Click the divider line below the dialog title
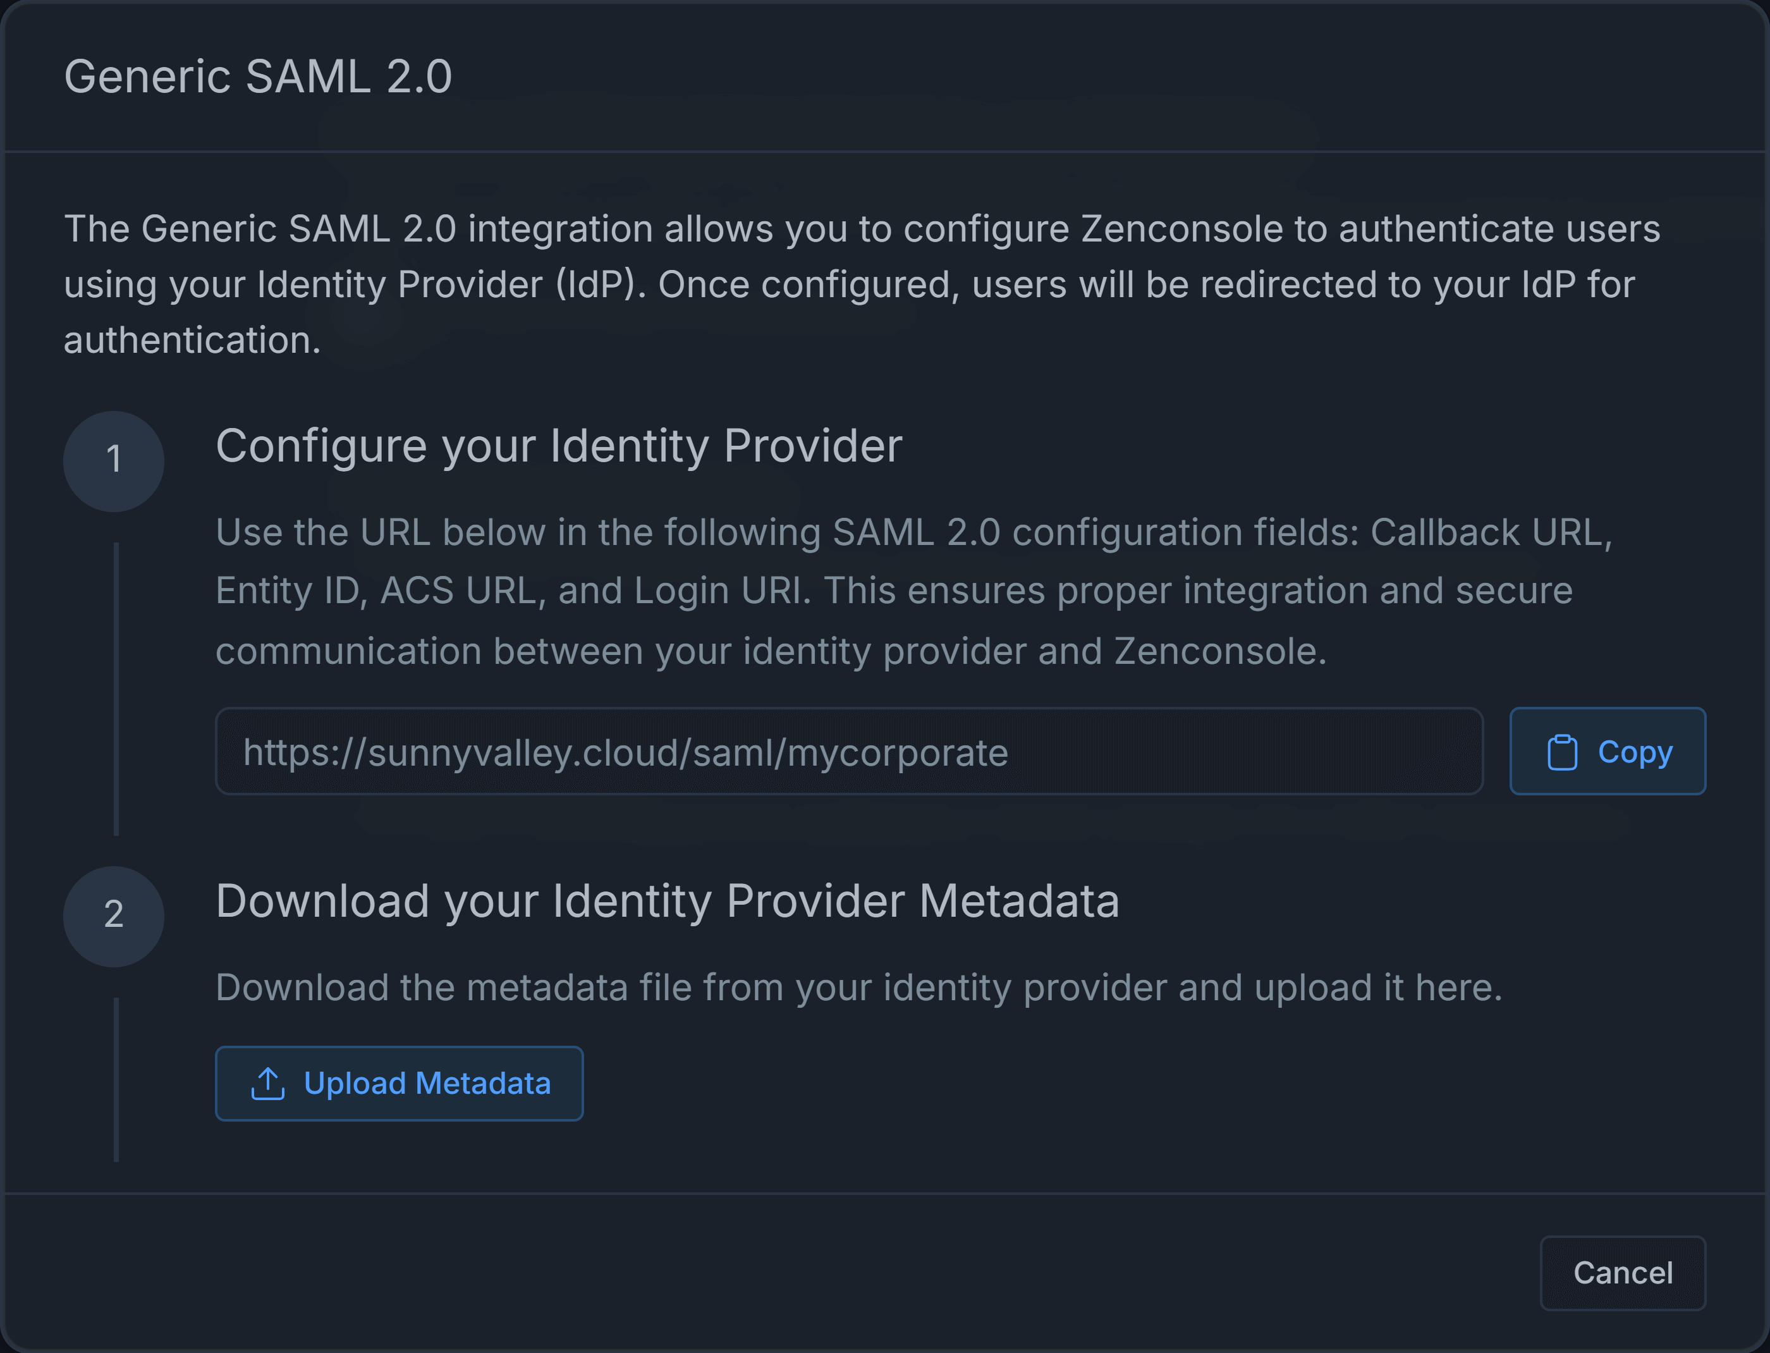 coord(885,151)
